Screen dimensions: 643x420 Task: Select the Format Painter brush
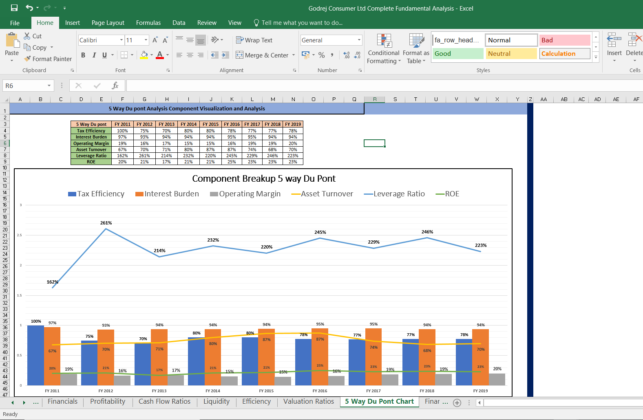(27, 59)
